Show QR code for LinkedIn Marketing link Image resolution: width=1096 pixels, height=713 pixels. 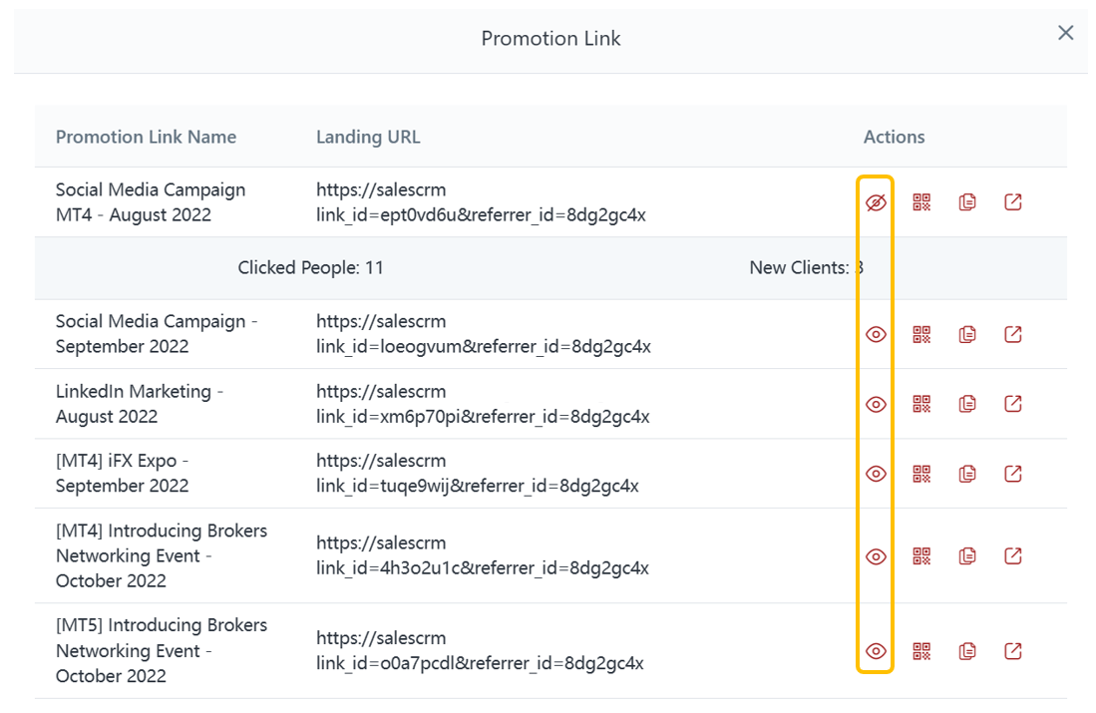921,404
